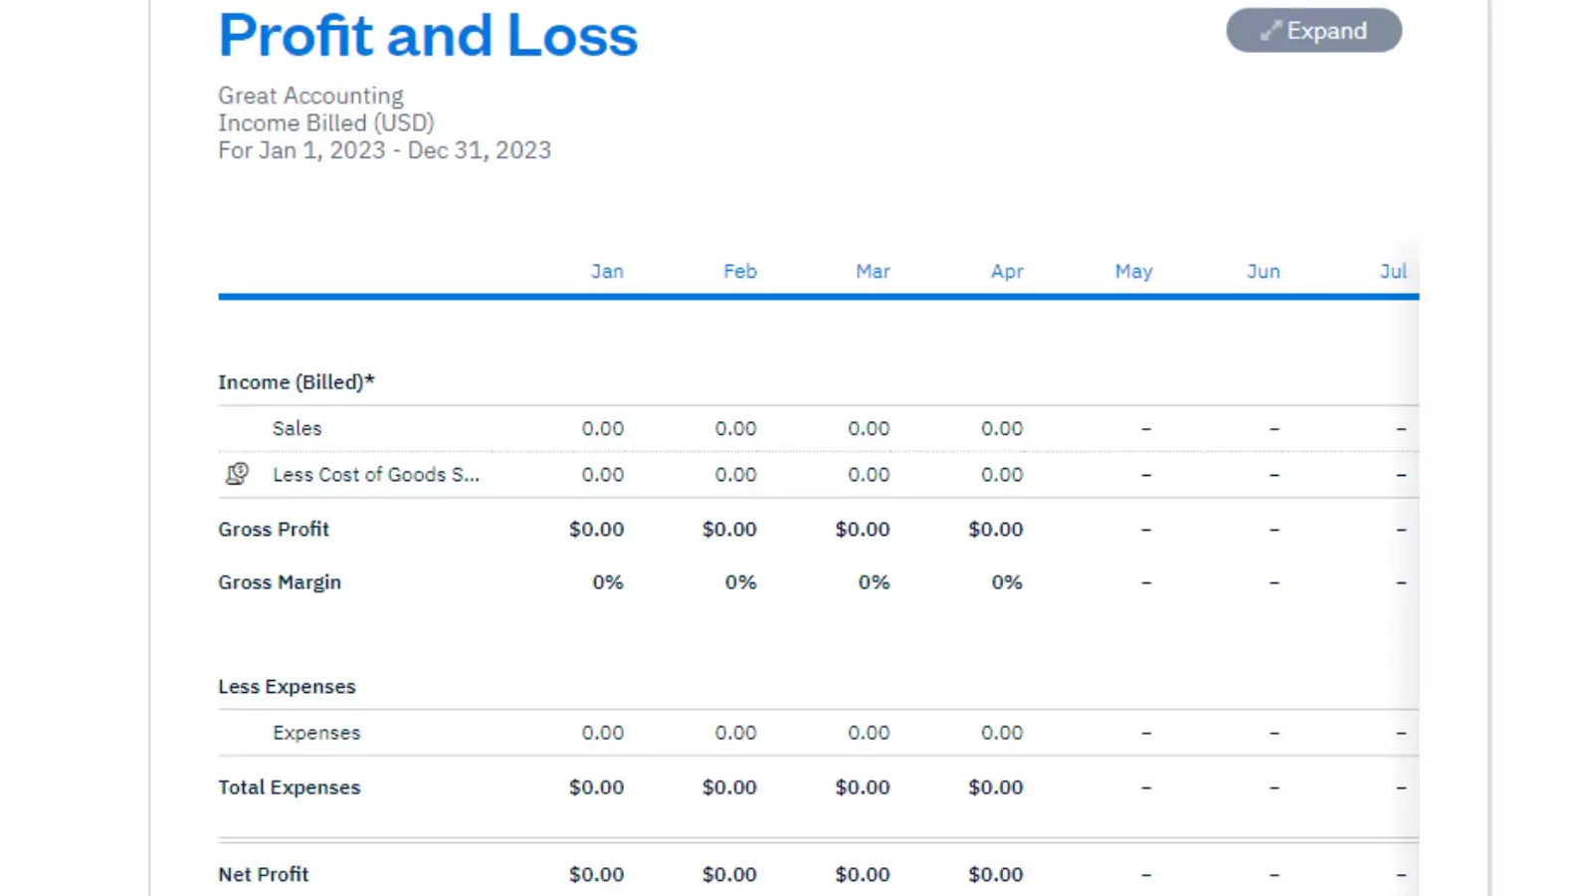The height and width of the screenshot is (896, 1592).
Task: Click the Jun column header
Action: (1264, 271)
